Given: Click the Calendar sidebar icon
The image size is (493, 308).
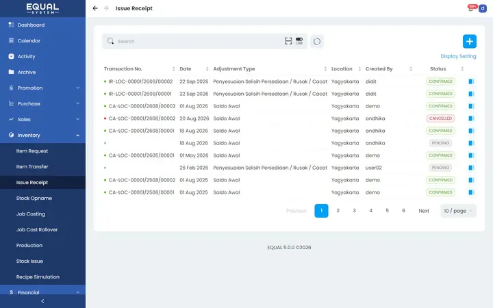Looking at the screenshot, I should [11, 40].
